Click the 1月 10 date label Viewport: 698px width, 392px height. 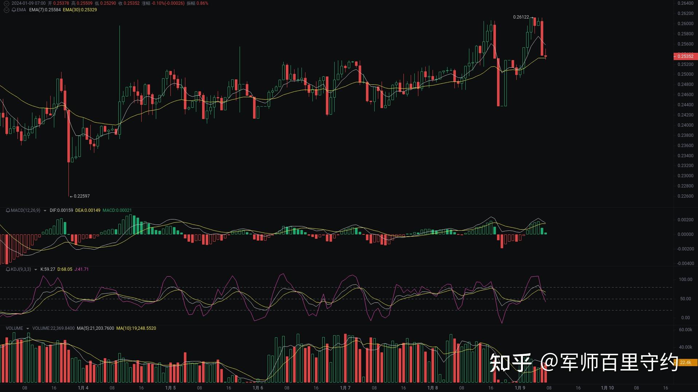[x=607, y=388]
